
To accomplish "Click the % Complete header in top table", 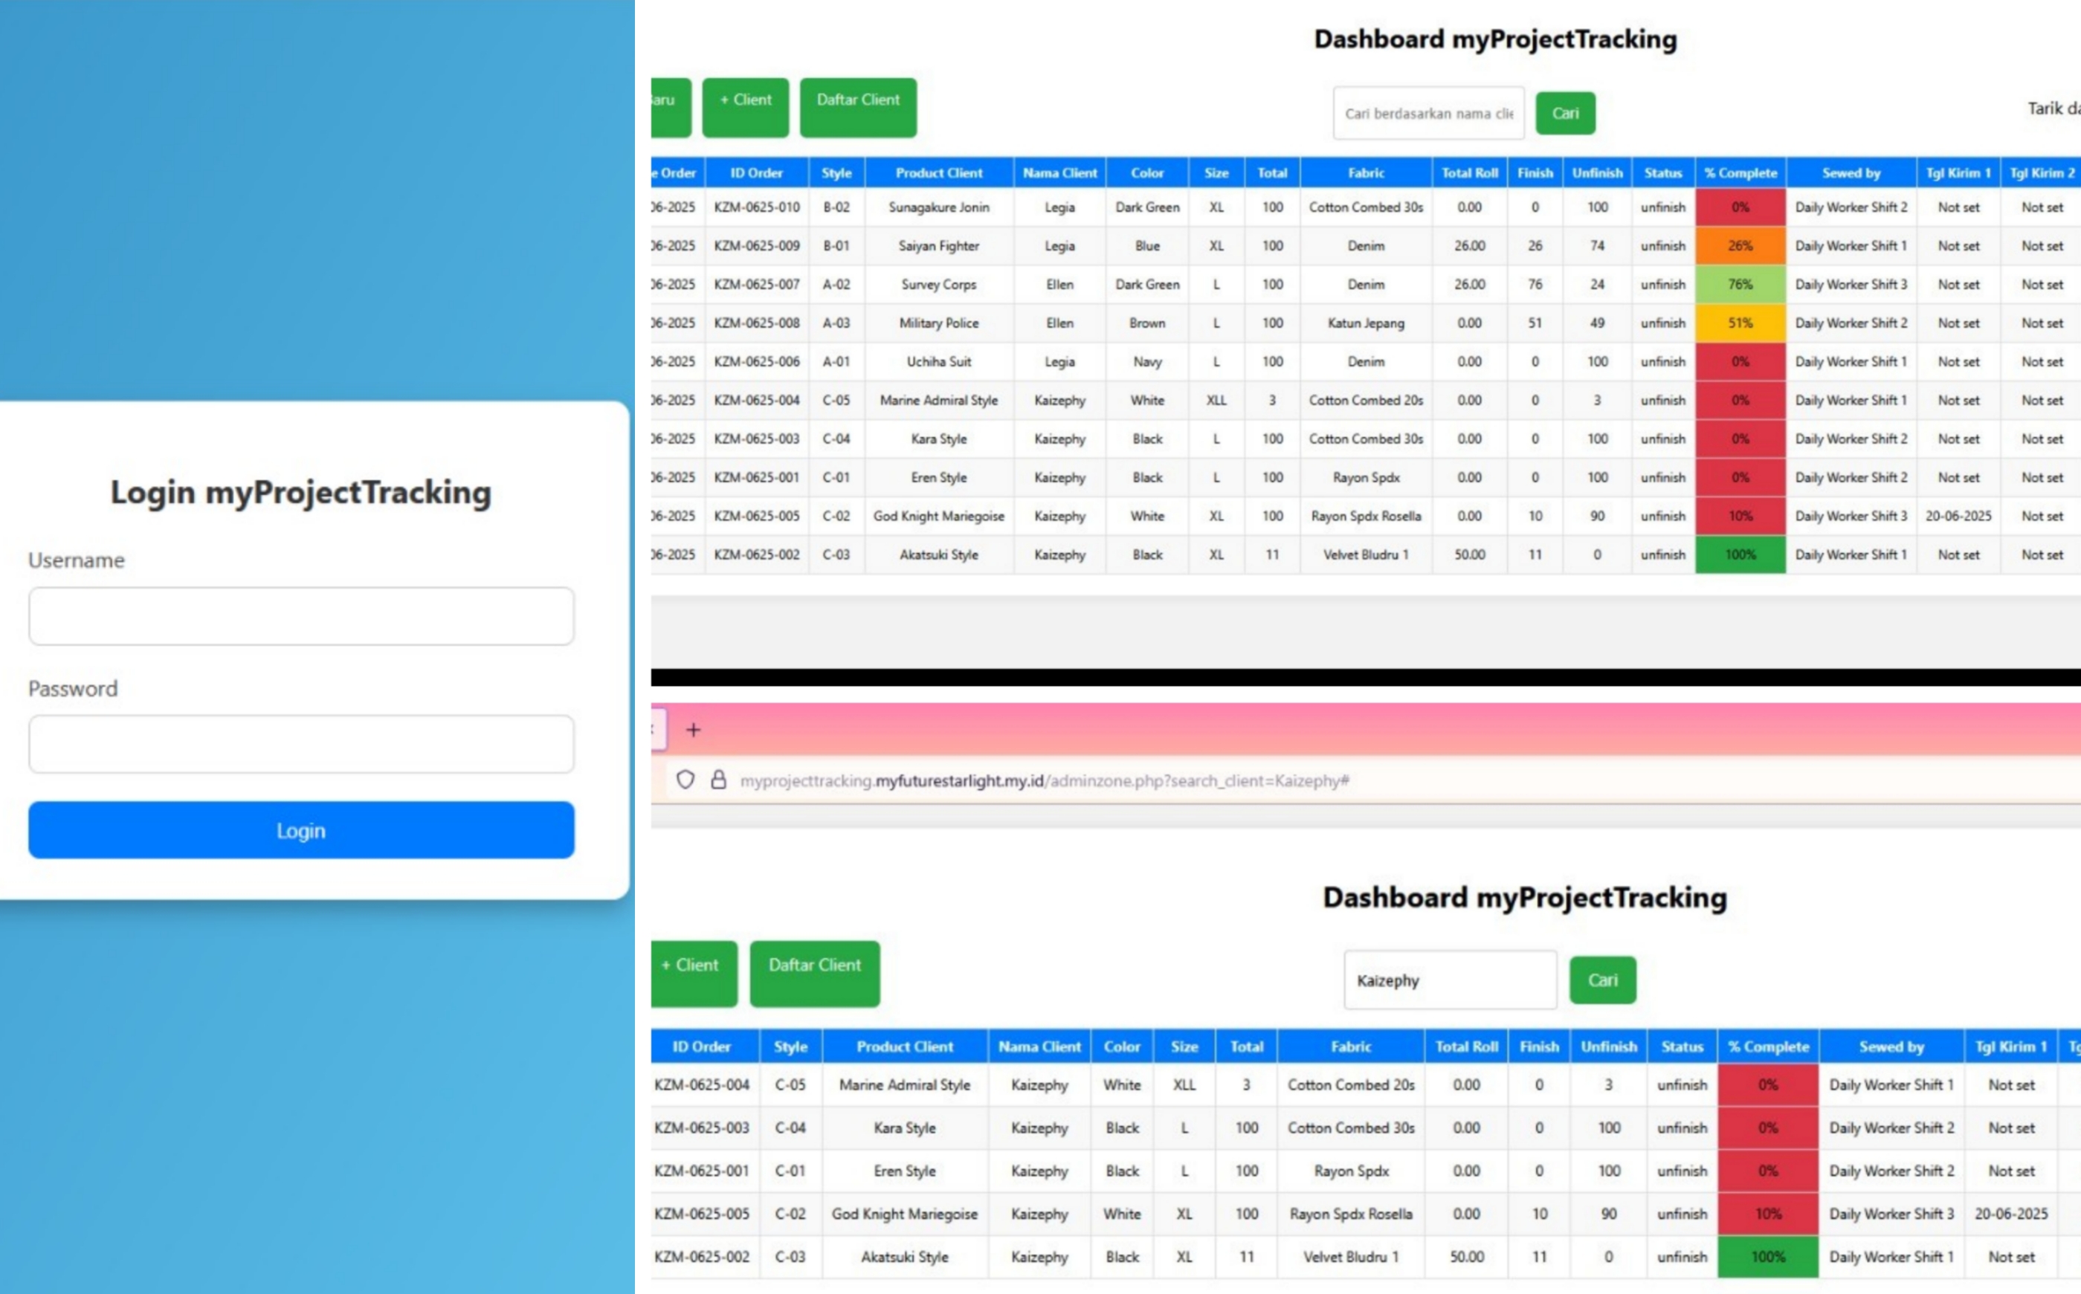I will click(1740, 173).
